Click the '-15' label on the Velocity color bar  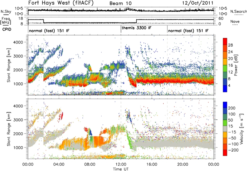coord(232,132)
